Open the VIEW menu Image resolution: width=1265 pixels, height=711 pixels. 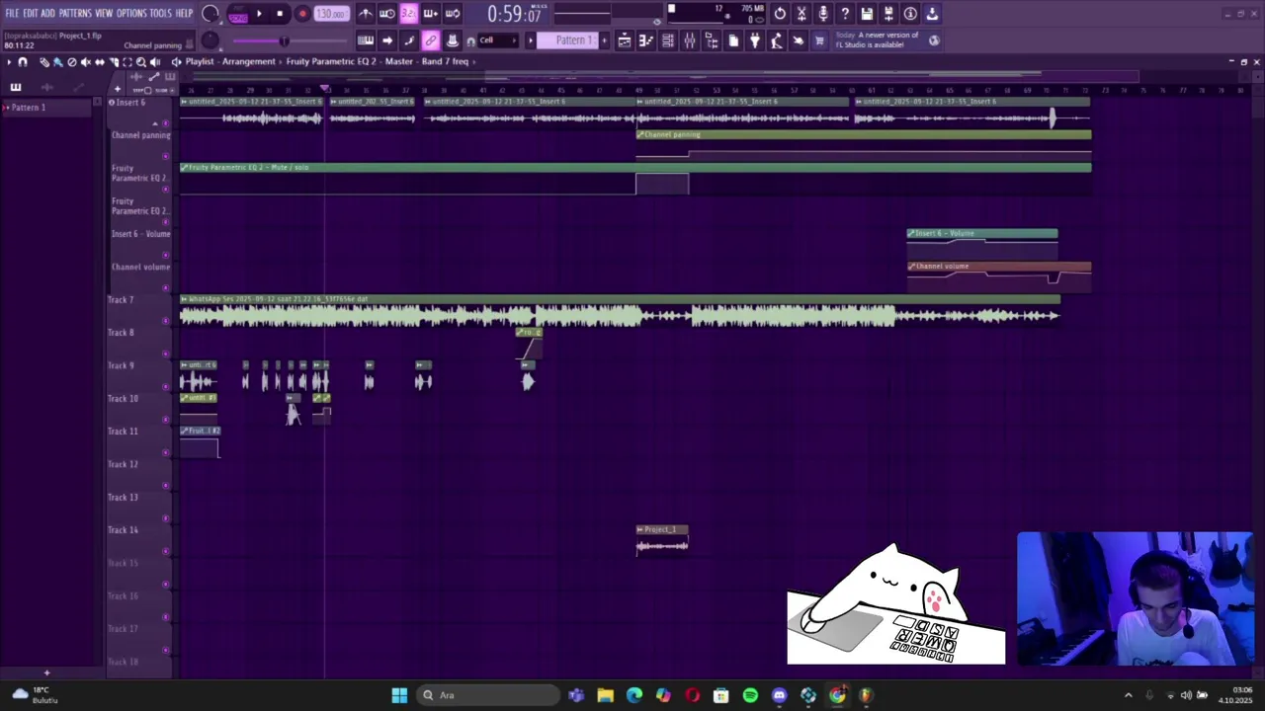pyautogui.click(x=104, y=13)
